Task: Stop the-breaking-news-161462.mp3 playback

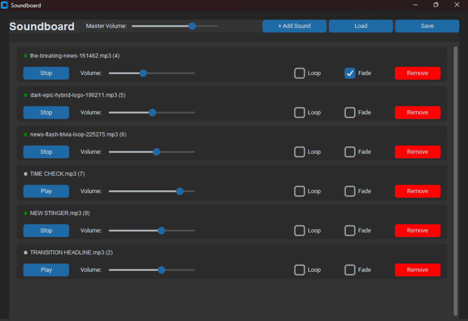Action: click(46, 73)
